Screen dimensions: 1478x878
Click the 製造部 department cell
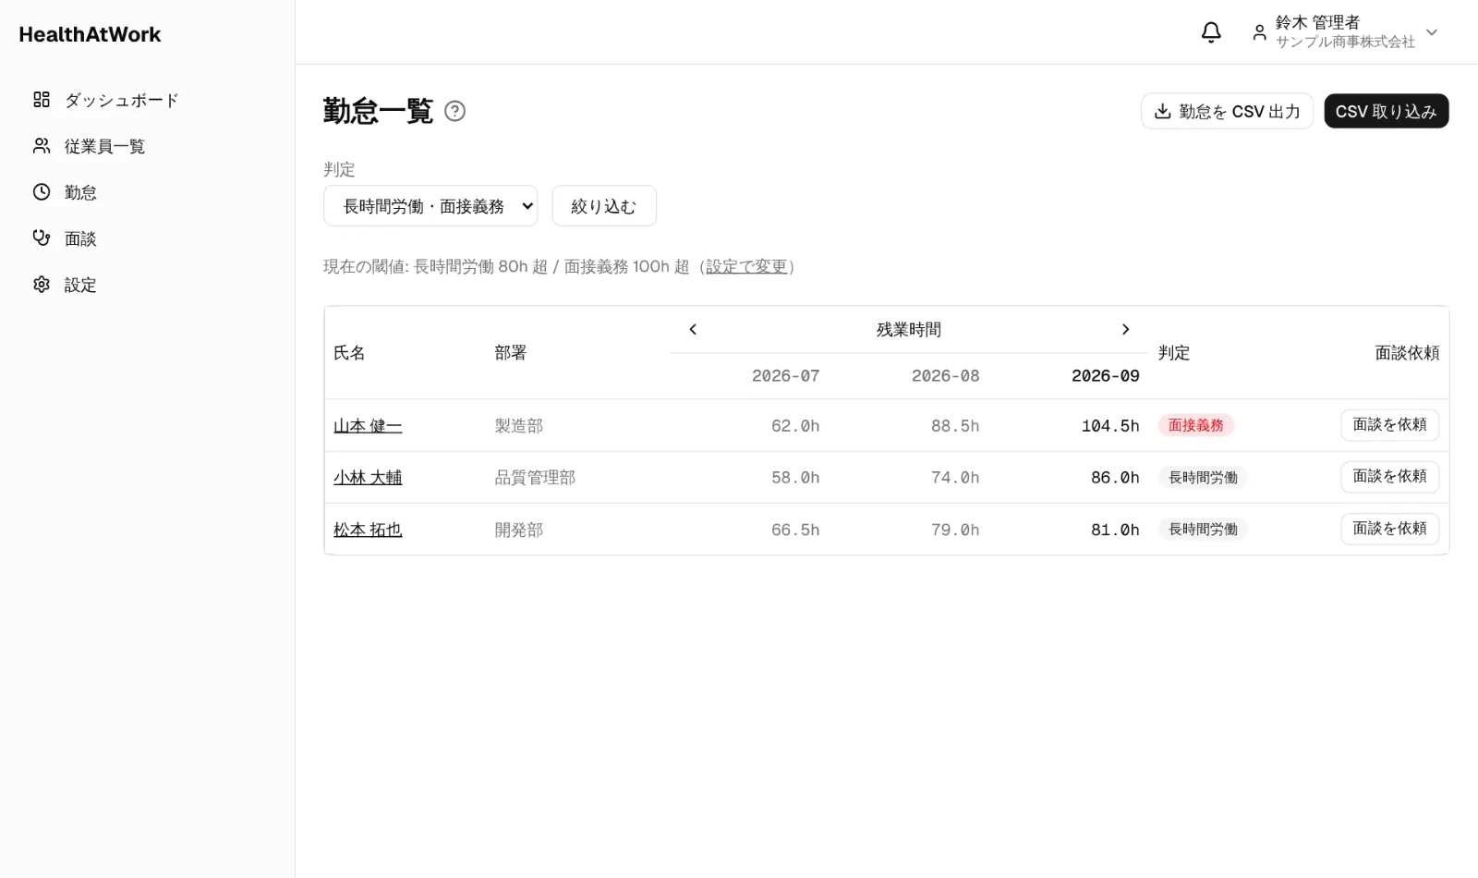pos(518,426)
